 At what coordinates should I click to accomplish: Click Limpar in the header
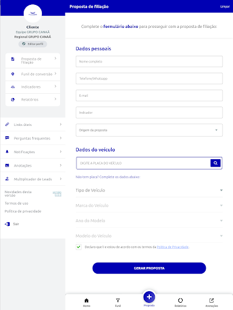point(225,7)
